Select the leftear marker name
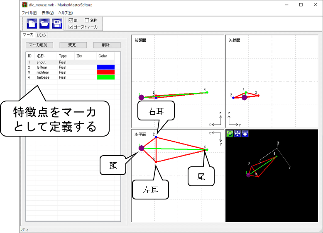 (42, 67)
